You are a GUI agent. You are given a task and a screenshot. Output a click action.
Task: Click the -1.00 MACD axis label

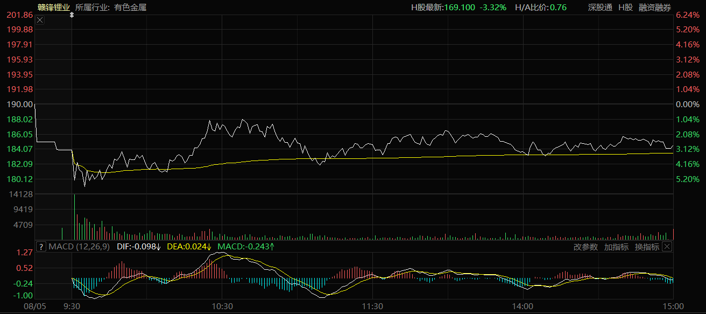click(23, 296)
